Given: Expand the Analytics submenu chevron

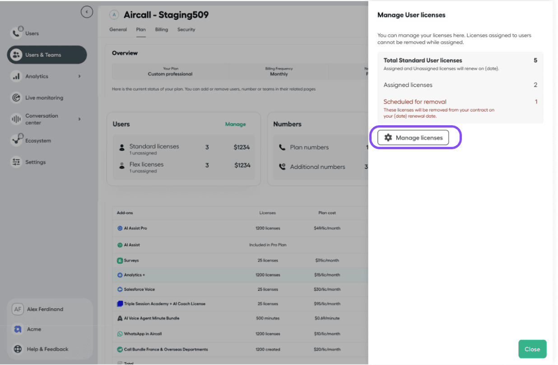Looking at the screenshot, I should click(79, 76).
